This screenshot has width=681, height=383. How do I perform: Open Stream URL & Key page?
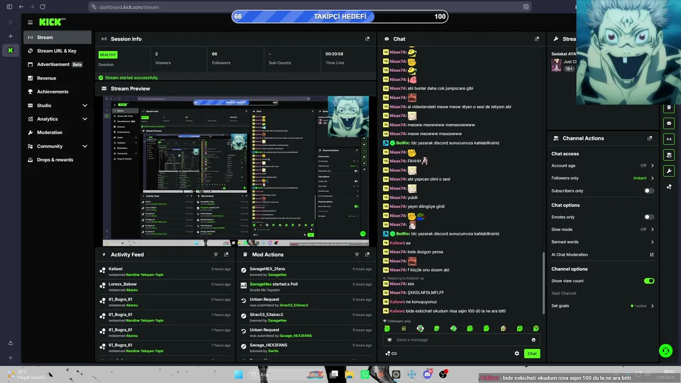tap(58, 51)
